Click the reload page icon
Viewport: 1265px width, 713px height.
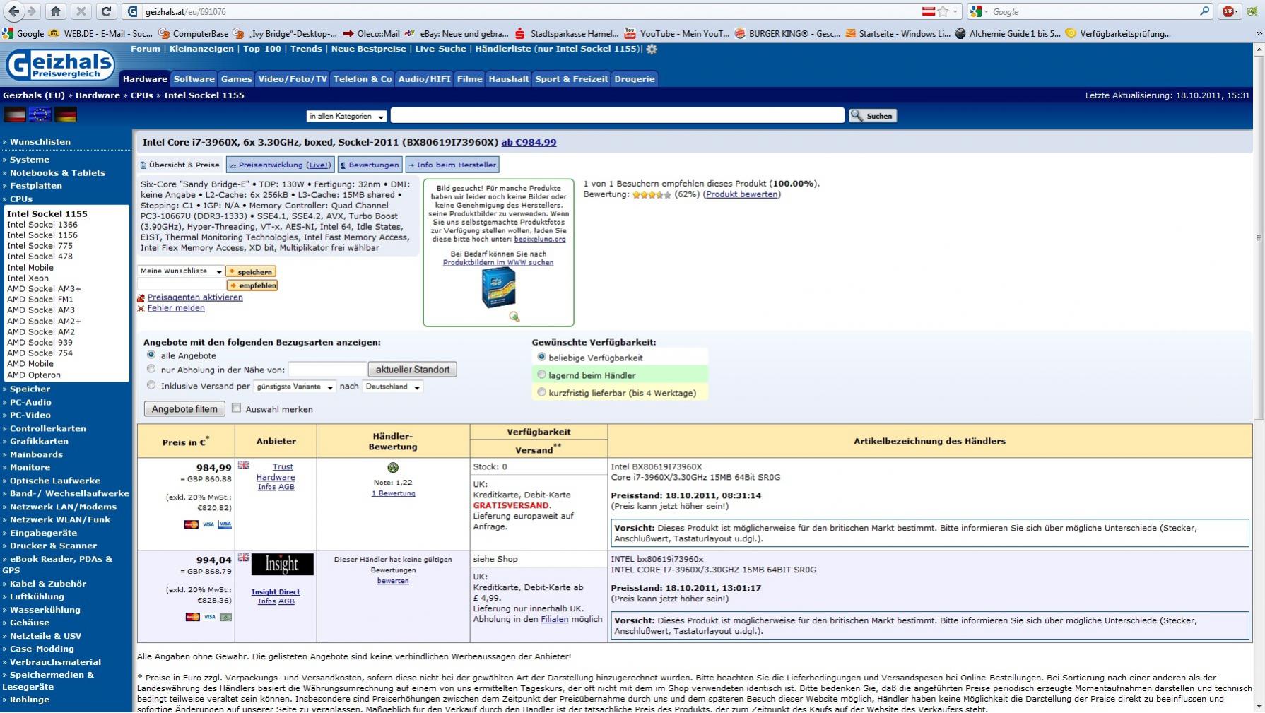(106, 11)
